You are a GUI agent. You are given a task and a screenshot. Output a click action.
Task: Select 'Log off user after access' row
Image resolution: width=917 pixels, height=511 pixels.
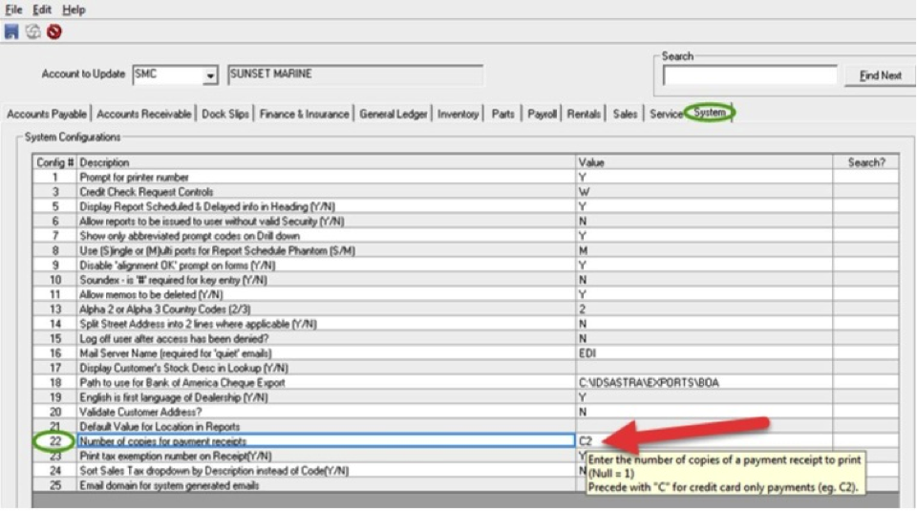click(466, 338)
